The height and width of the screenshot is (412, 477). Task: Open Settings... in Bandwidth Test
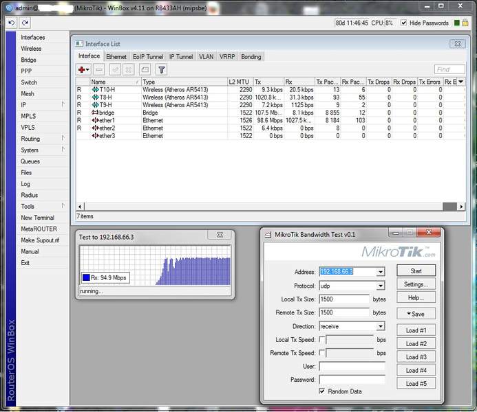click(416, 284)
